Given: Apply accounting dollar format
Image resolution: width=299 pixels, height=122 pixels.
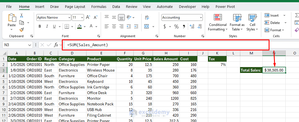Looking at the screenshot, I should coord(165,26).
